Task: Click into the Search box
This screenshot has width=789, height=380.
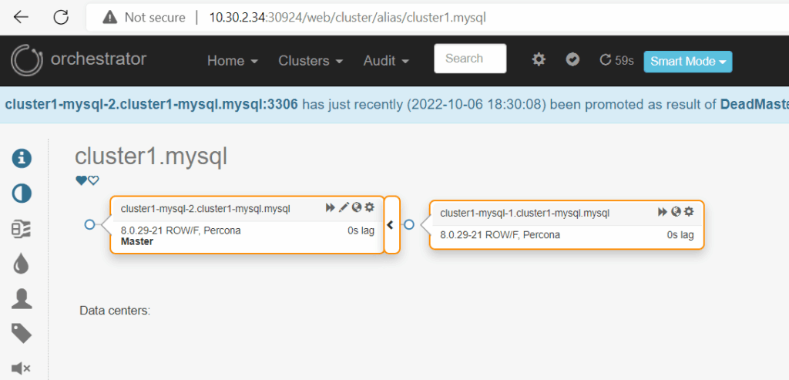Action: (x=470, y=59)
